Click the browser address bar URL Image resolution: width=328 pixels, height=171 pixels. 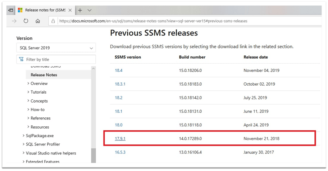coord(154,21)
